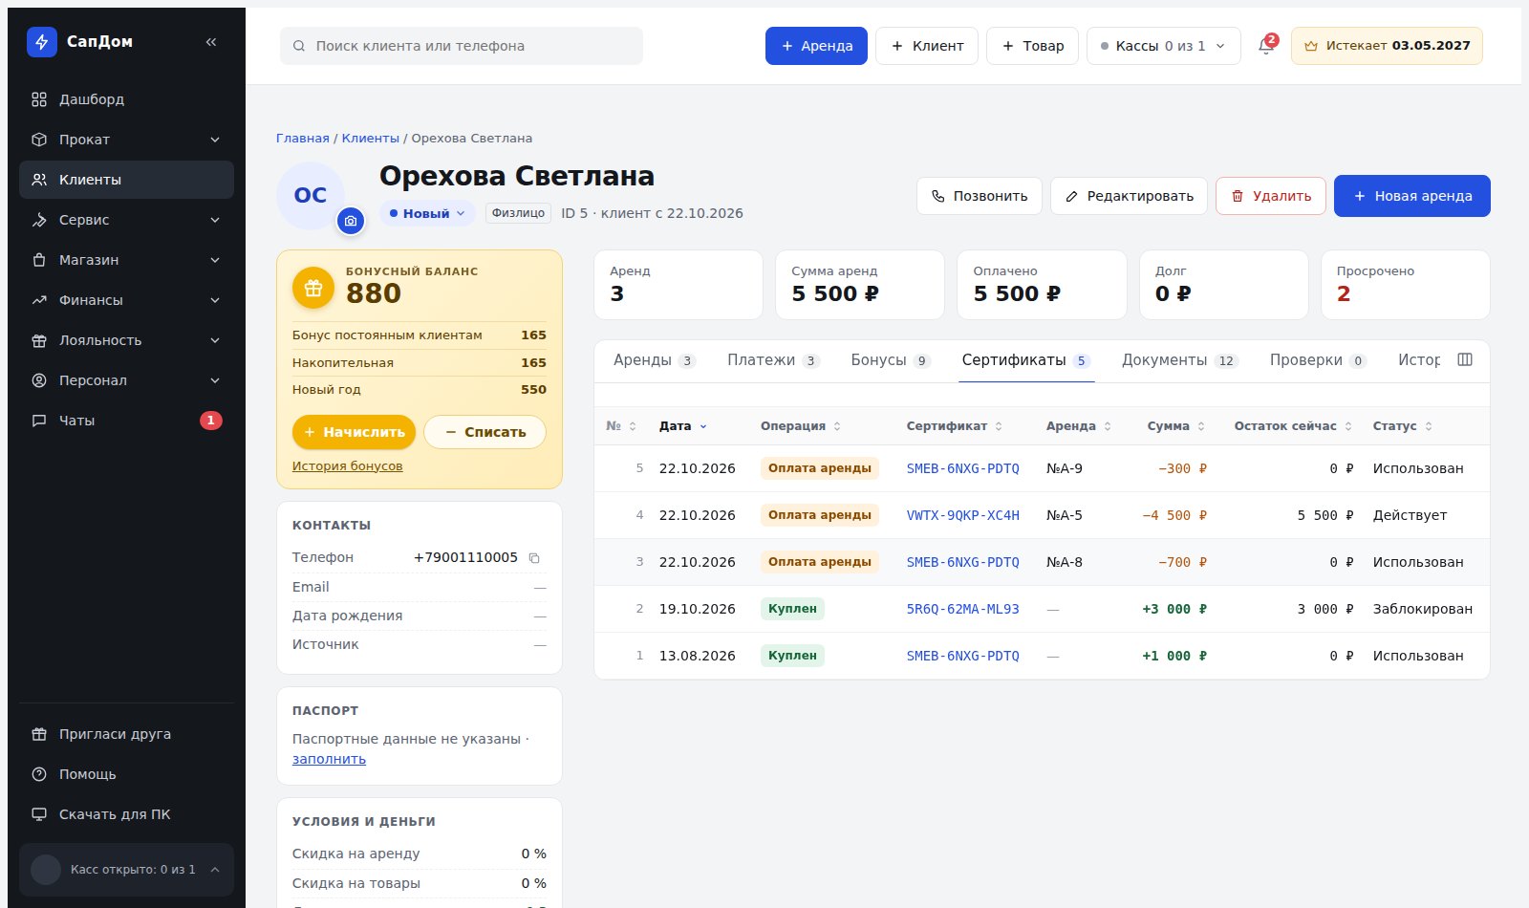
Task: Open the Кассы 0 из 1 dropdown
Action: pos(1163,46)
